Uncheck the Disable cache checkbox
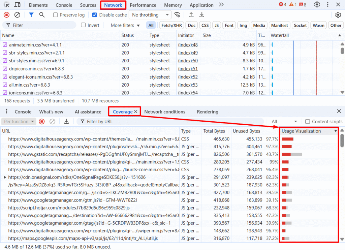This screenshot has width=345, height=250. [x=95, y=15]
